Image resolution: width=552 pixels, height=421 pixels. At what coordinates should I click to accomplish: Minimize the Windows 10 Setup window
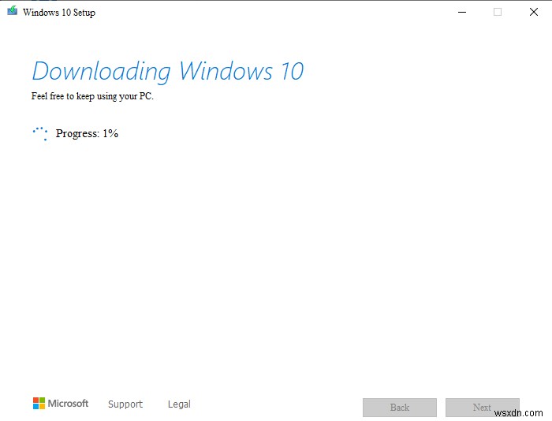[x=462, y=12]
